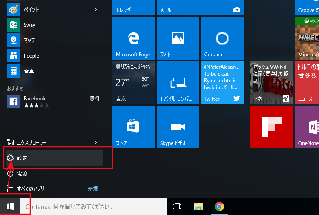The width and height of the screenshot is (319, 215).
Task: Switch to Google Chrome on the taskbar
Action: pos(219,206)
